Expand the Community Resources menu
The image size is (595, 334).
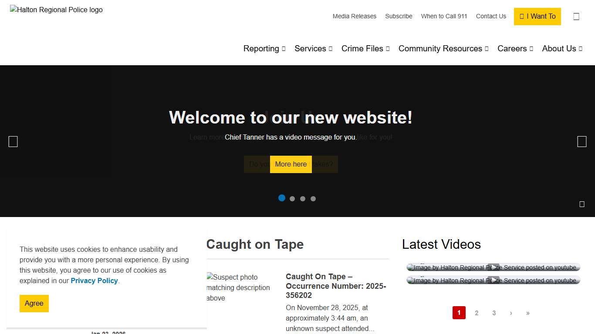443,49
